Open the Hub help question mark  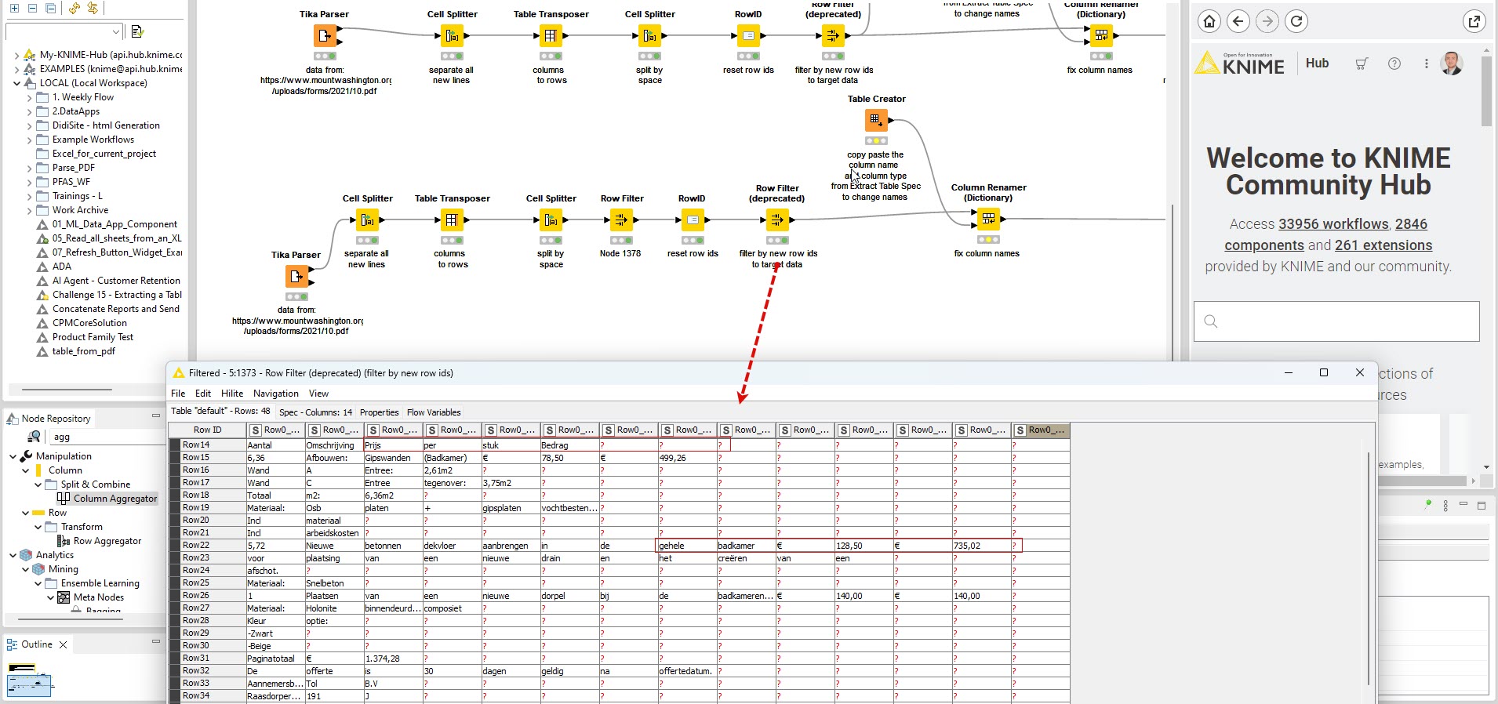point(1394,64)
